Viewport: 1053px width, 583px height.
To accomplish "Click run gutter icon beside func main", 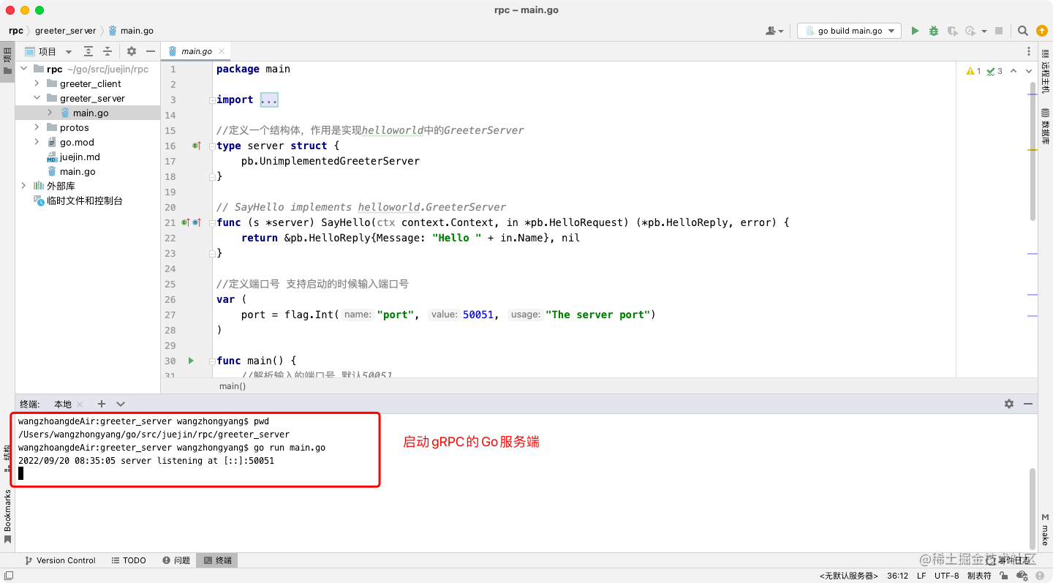I will [x=191, y=361].
